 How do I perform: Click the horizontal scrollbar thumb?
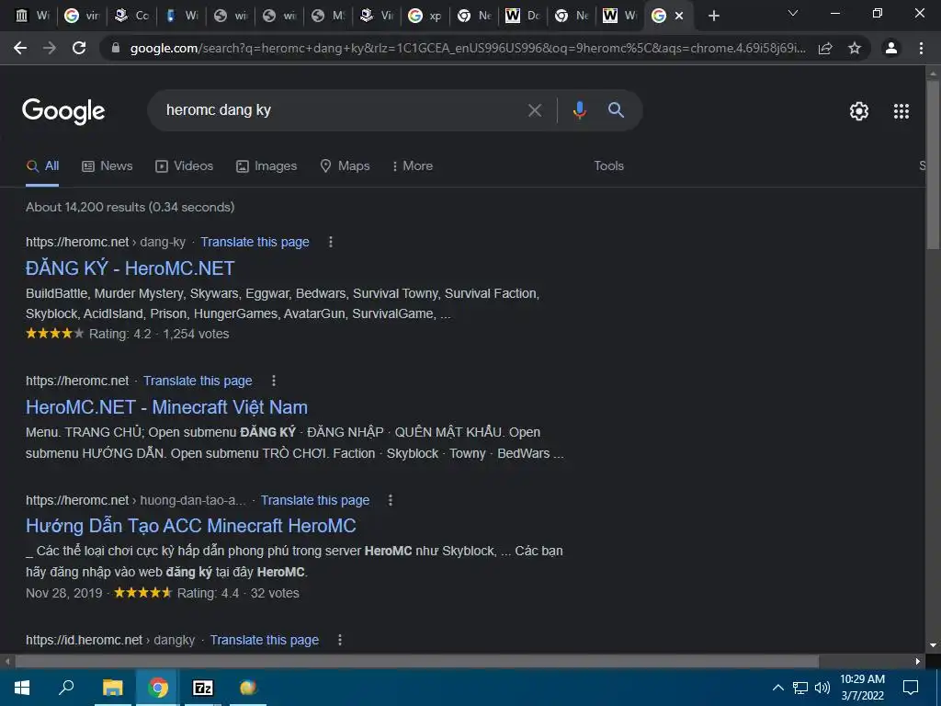click(x=416, y=662)
